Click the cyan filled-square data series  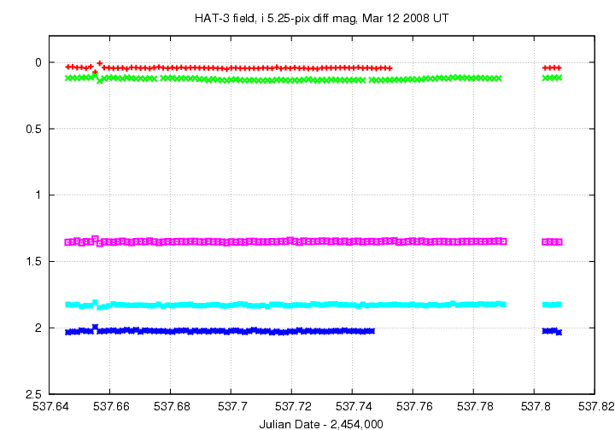click(x=313, y=305)
